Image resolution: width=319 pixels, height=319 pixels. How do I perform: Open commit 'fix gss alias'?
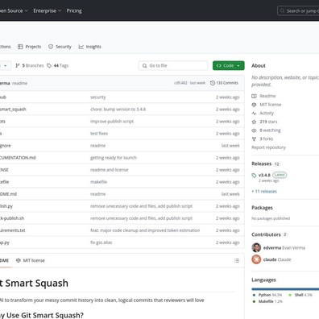[x=101, y=242]
